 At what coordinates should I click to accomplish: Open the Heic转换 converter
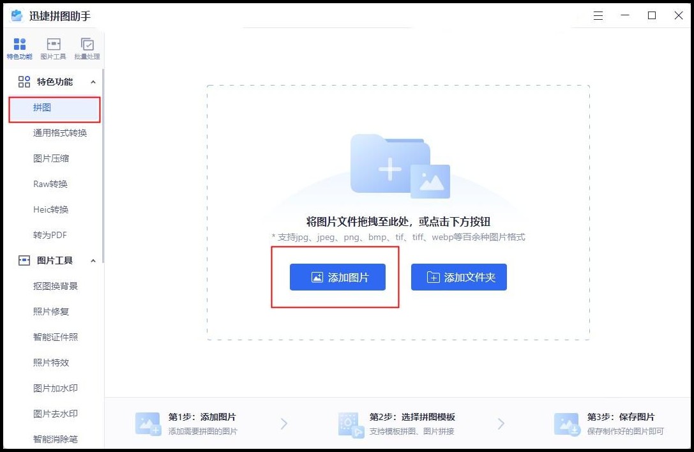[x=56, y=209]
